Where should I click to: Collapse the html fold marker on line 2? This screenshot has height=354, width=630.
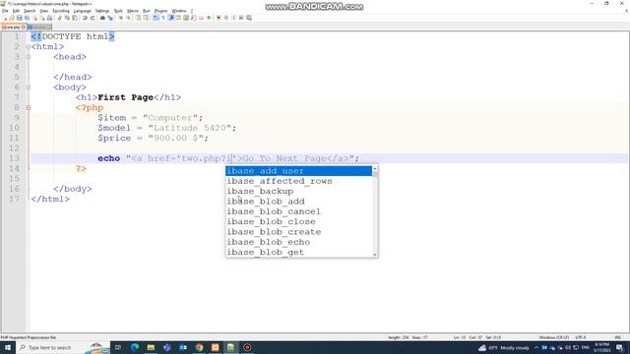(x=29, y=46)
